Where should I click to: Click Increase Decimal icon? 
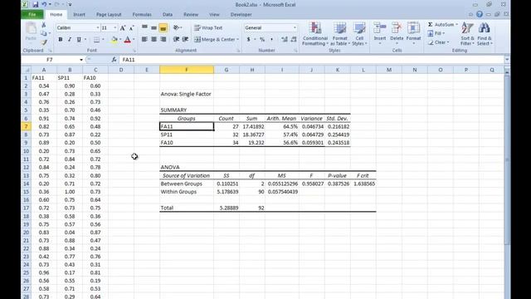click(x=285, y=40)
